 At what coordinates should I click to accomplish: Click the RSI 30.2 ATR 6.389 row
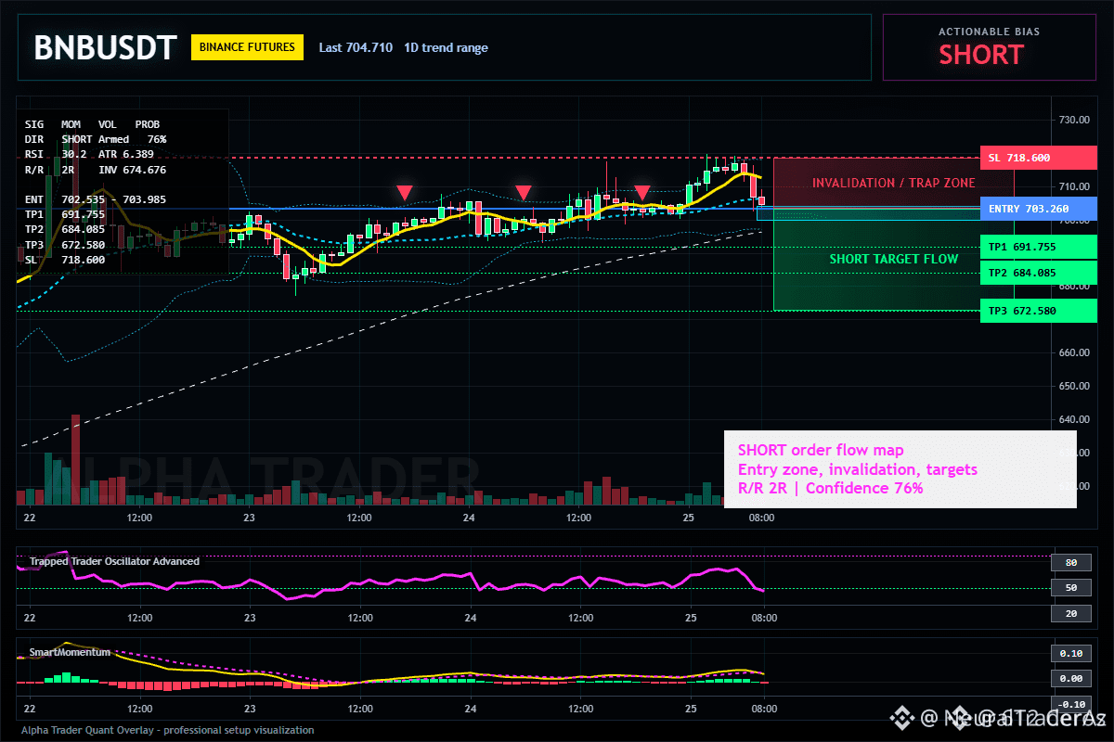click(x=89, y=154)
